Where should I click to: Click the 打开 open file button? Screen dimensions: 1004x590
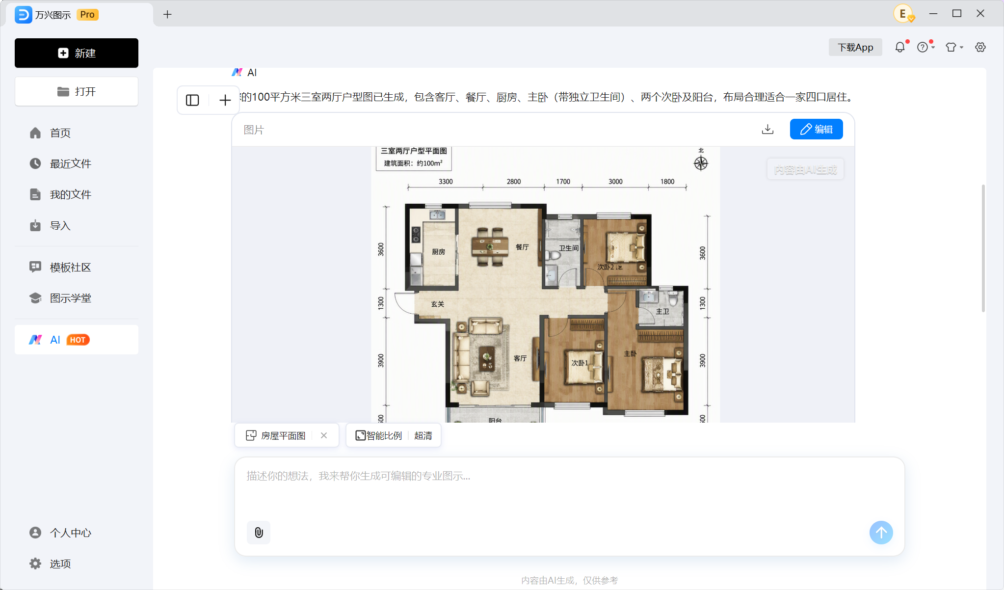click(x=77, y=91)
